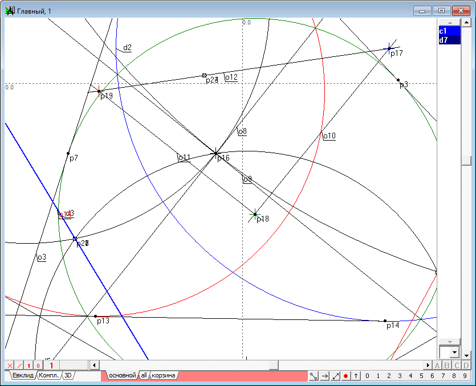Maximize the Главный window
This screenshot has width=476, height=386.
[x=441, y=11]
